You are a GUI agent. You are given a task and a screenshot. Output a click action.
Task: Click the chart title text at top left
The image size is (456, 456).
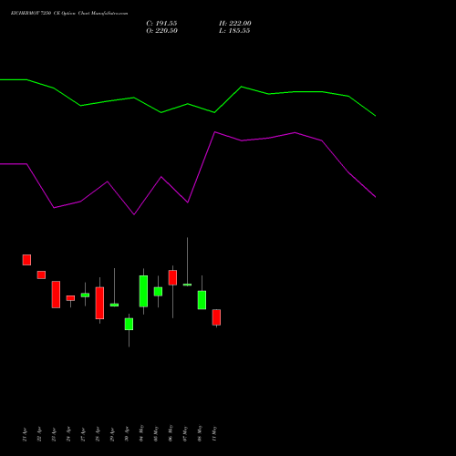point(69,14)
